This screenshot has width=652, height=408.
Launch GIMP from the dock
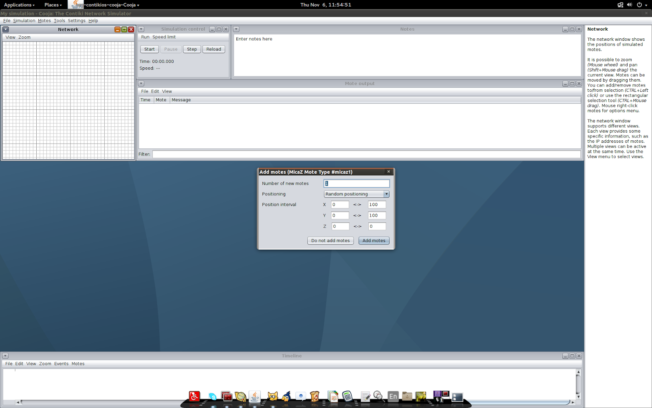pyautogui.click(x=272, y=396)
